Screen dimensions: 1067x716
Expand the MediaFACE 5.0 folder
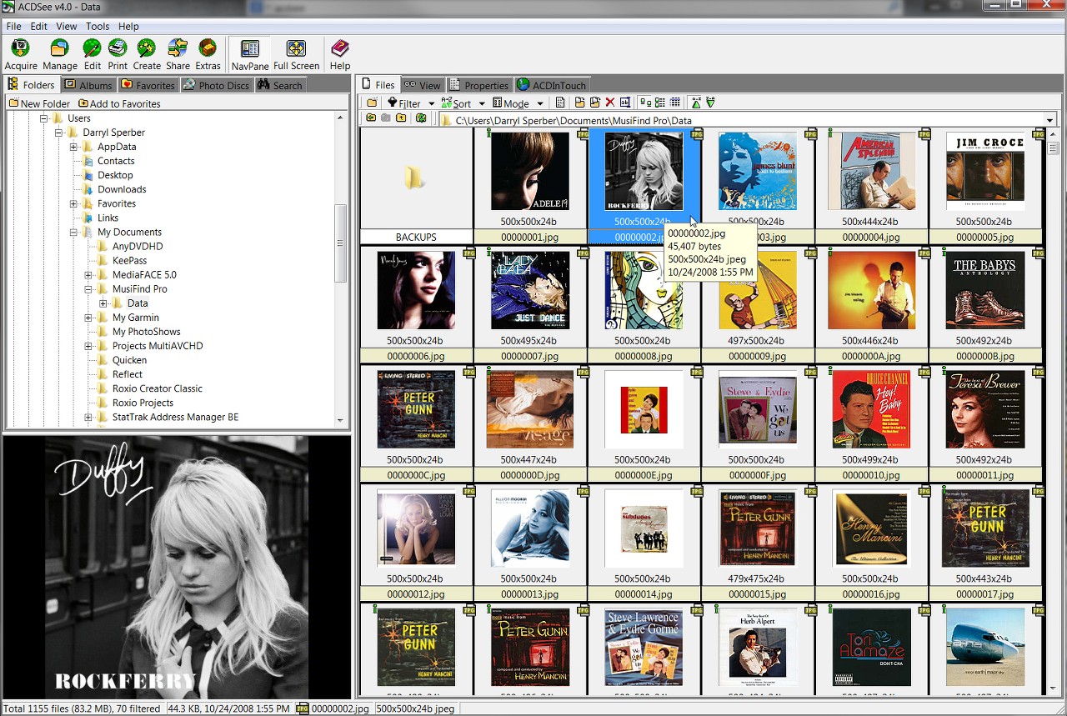tap(88, 275)
